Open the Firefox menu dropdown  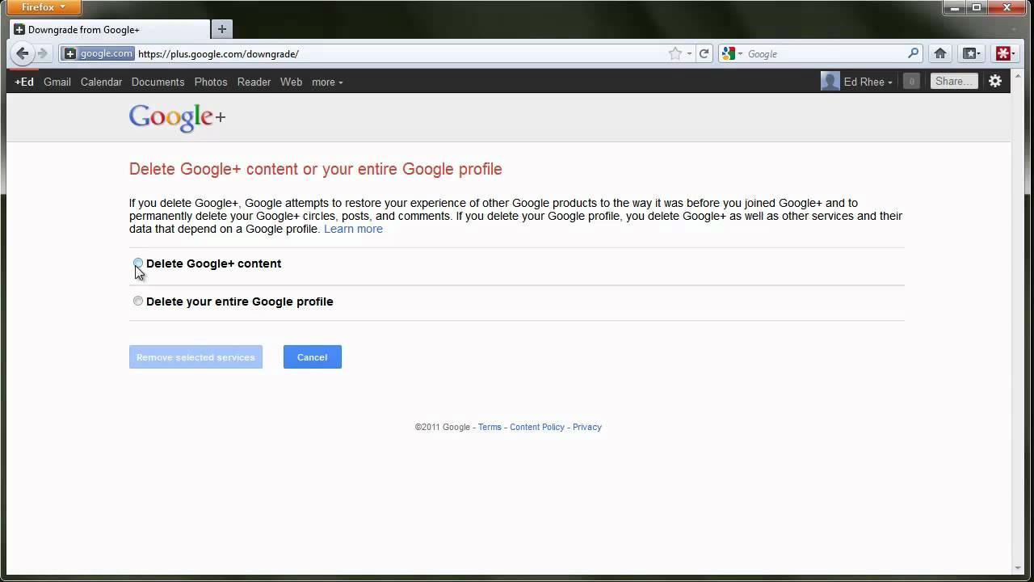coord(44,7)
